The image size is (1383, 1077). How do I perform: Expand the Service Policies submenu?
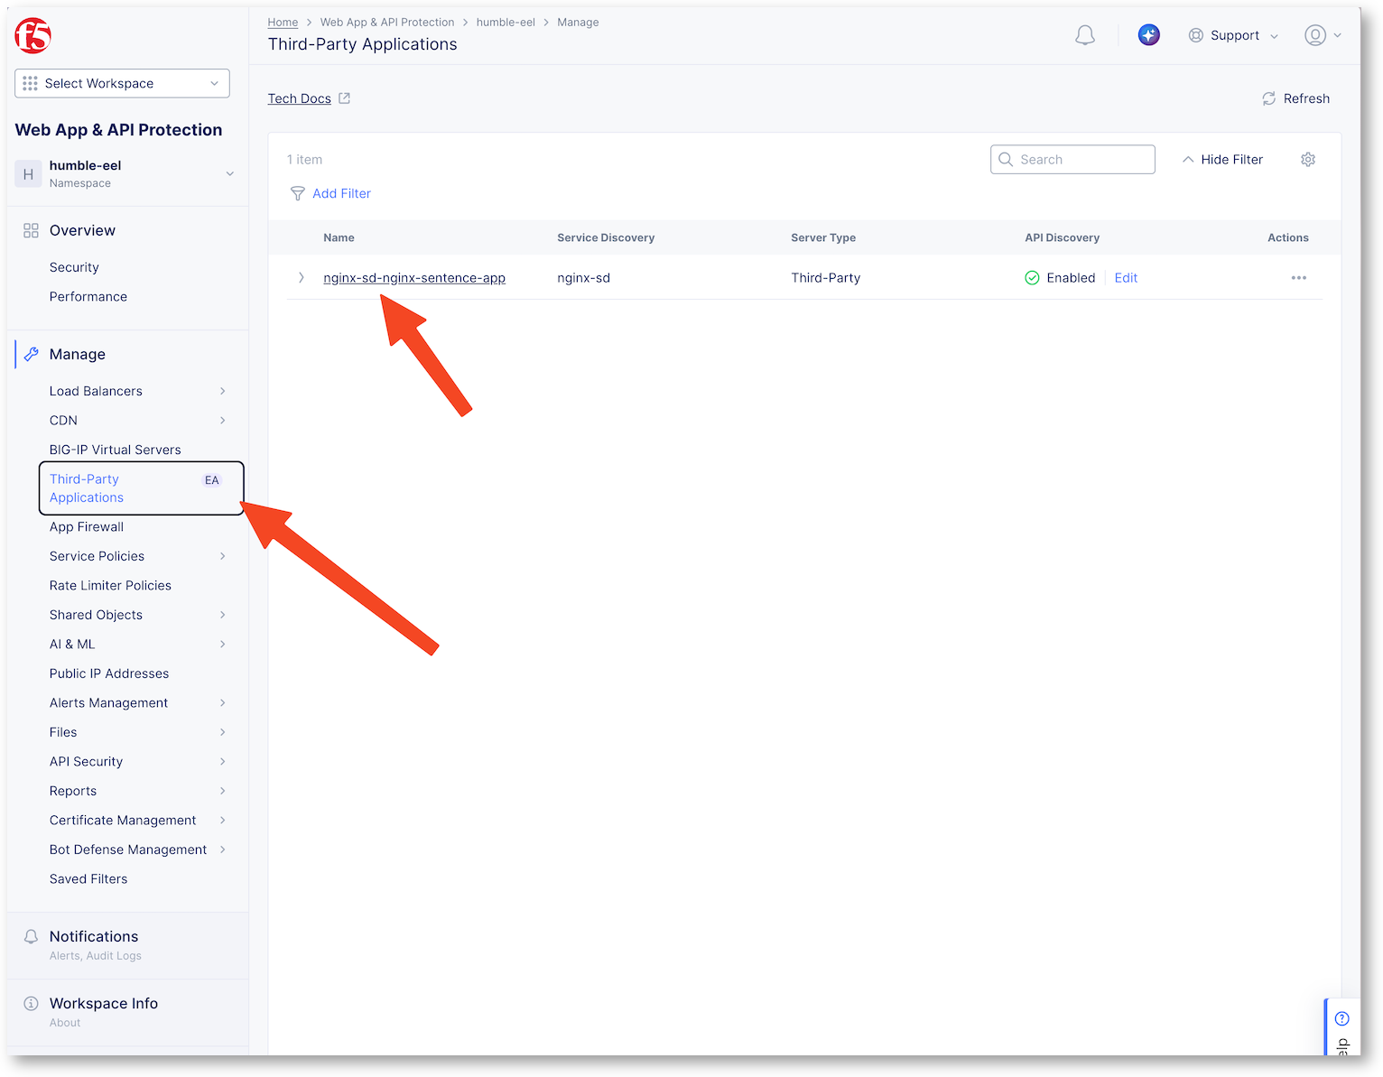tap(222, 556)
